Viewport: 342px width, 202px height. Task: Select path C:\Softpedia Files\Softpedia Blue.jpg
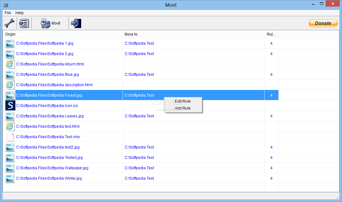(x=48, y=75)
